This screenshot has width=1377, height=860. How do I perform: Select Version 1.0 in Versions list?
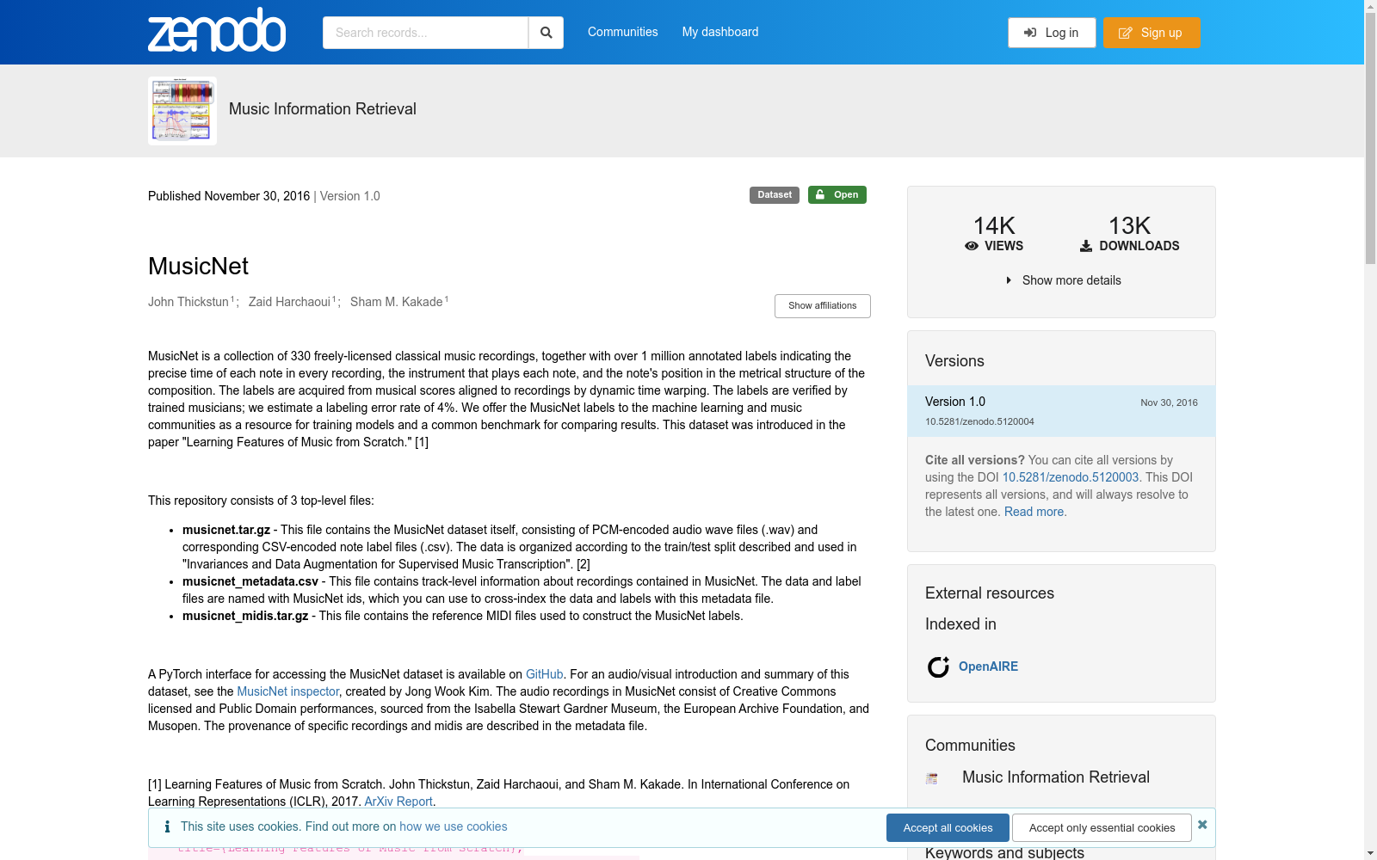coord(1061,411)
